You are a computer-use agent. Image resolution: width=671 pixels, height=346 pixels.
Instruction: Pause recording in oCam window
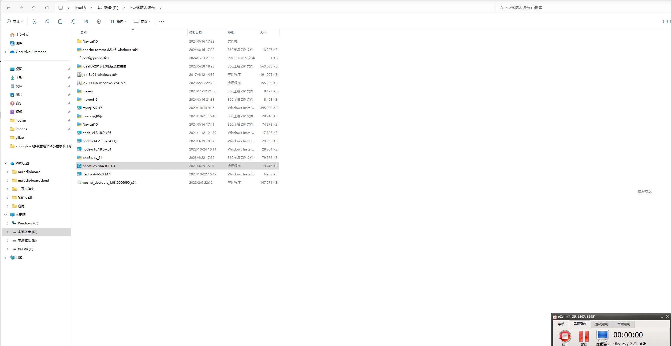584,336
